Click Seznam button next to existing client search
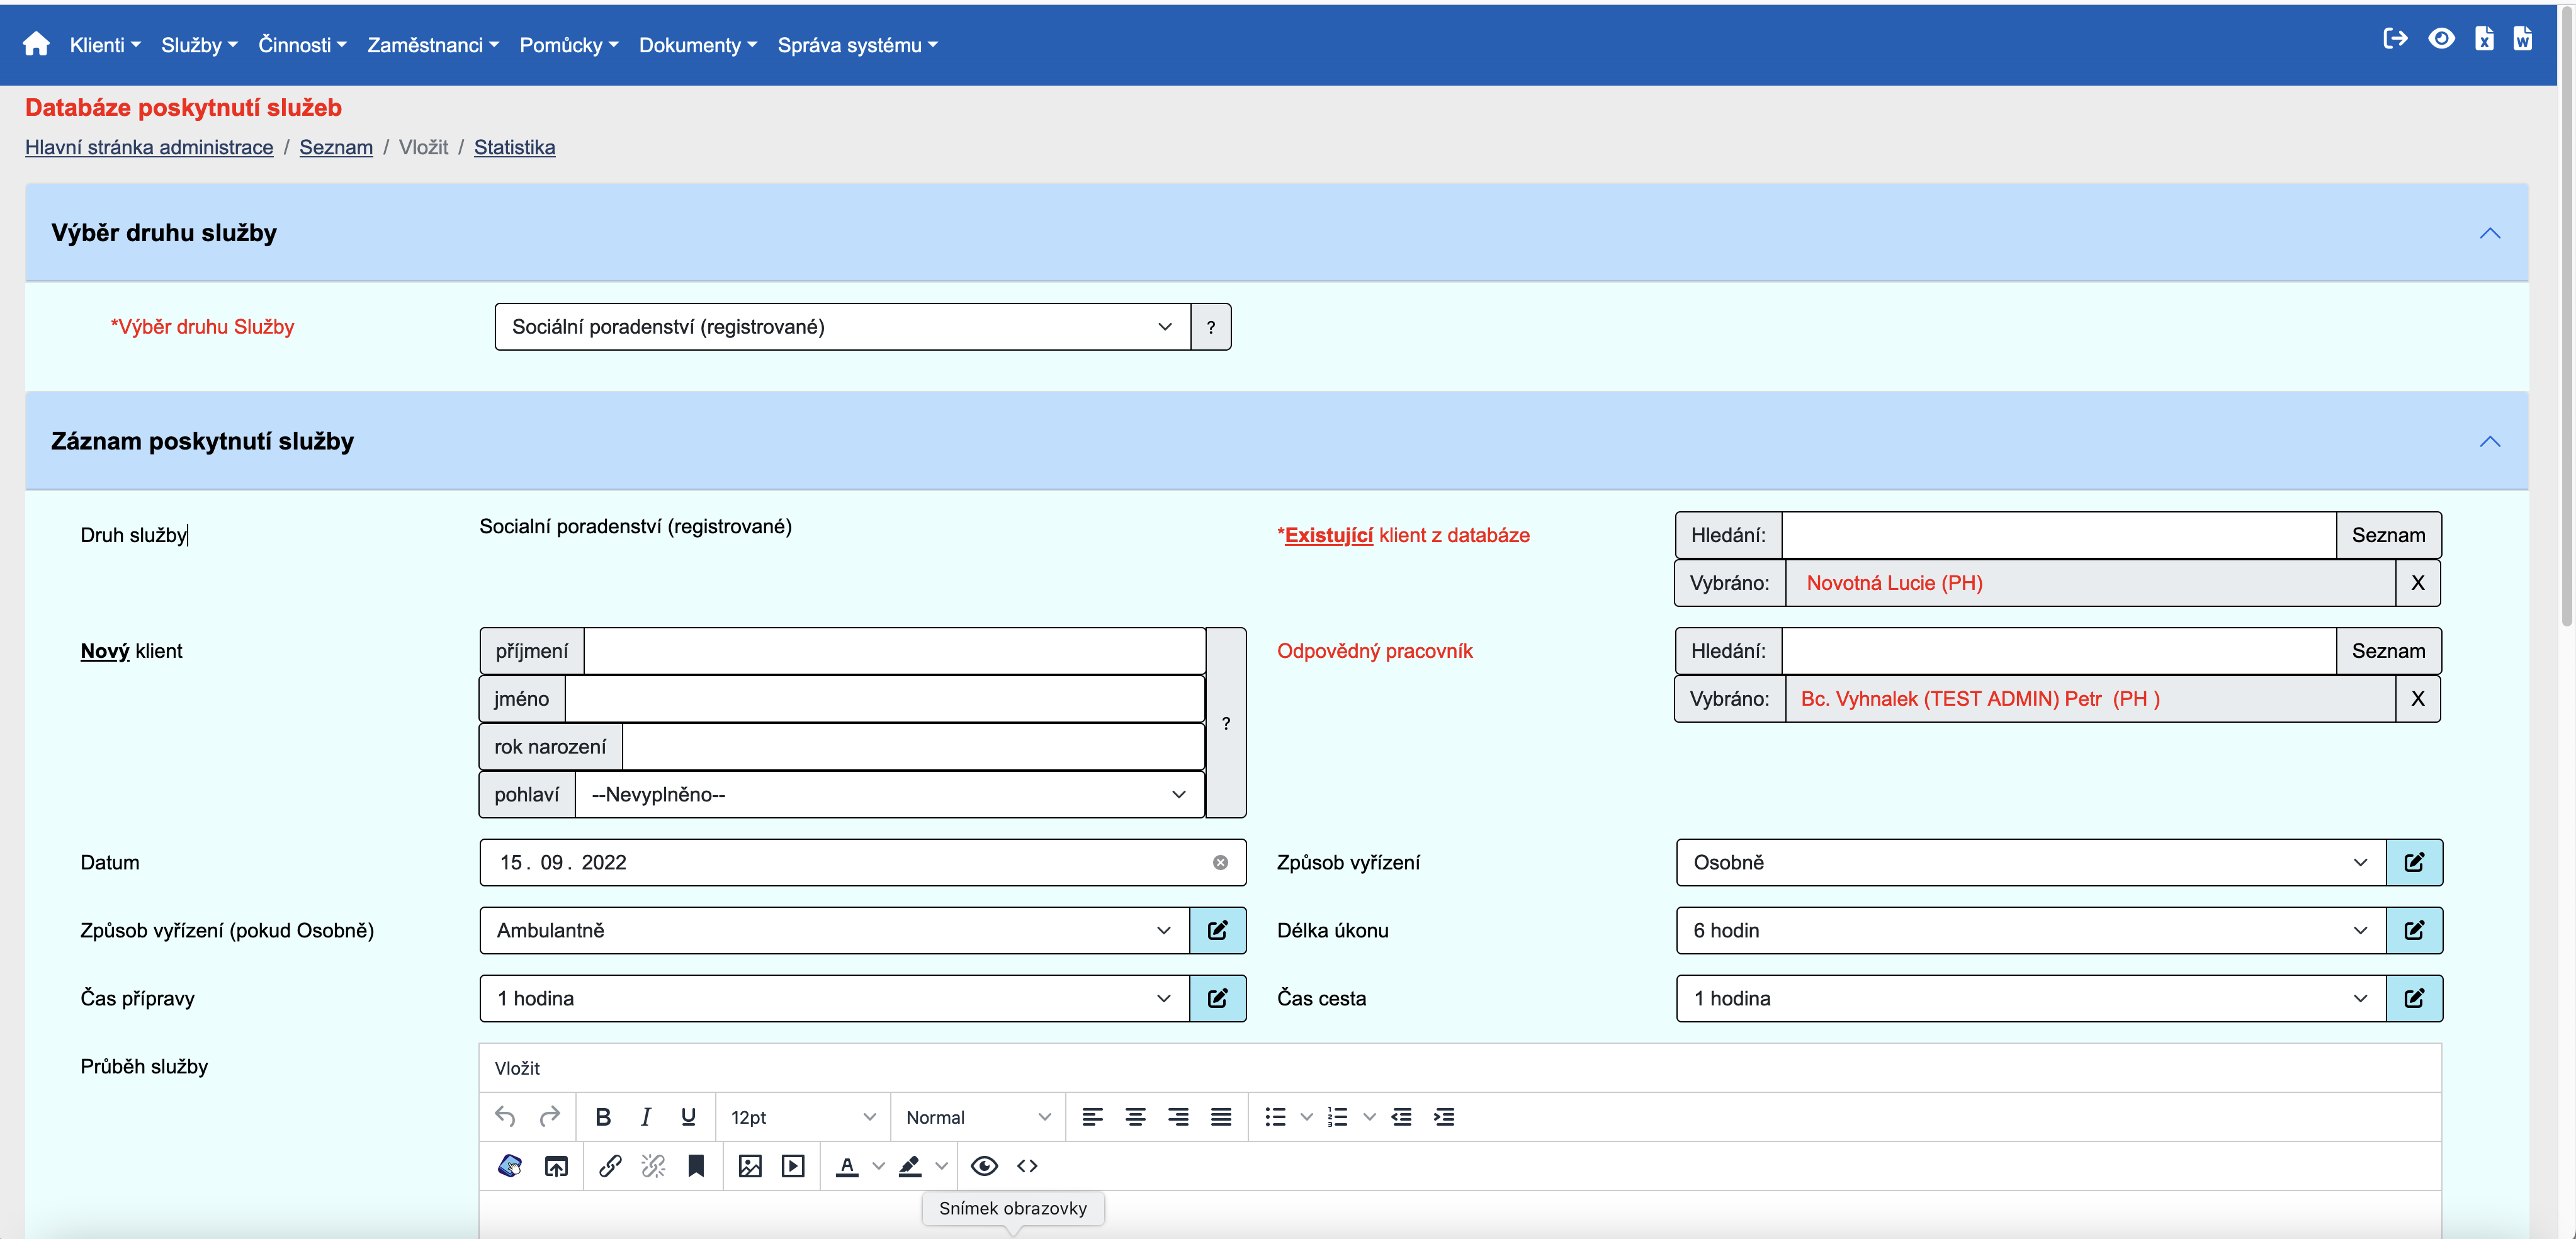 point(2387,535)
